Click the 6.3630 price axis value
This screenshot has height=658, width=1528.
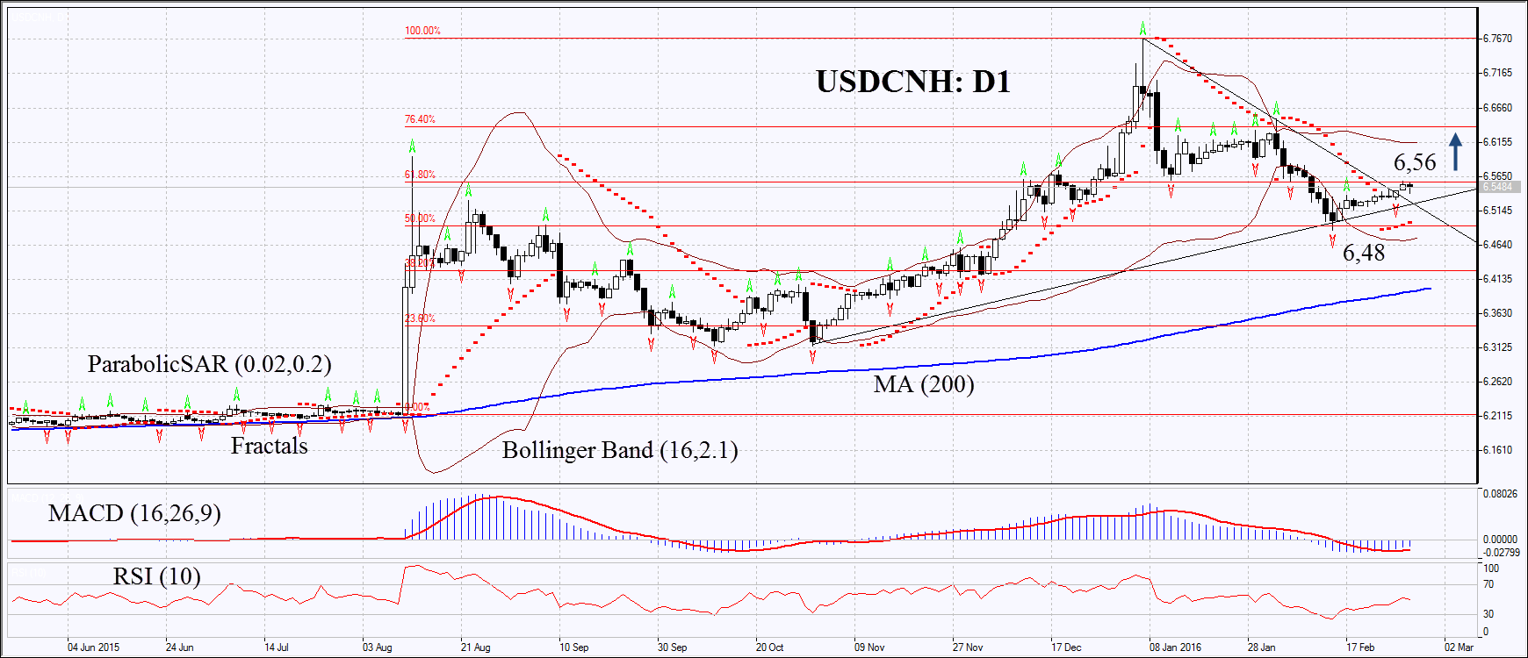pos(1497,313)
